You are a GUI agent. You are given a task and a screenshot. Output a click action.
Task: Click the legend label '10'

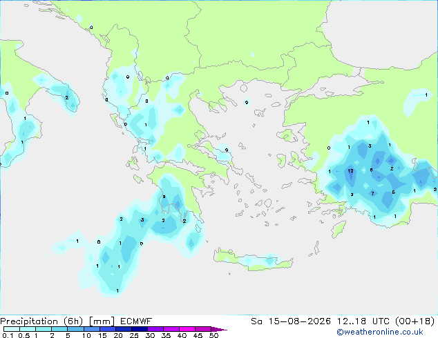[x=86, y=335]
